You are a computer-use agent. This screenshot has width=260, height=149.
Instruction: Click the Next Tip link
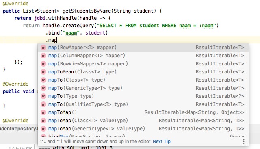pyautogui.click(x=162, y=141)
